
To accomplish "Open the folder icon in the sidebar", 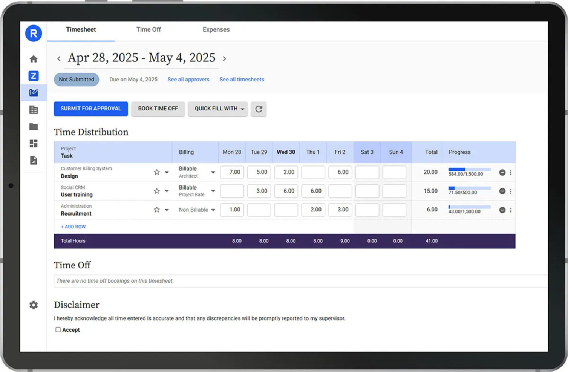I will (33, 126).
